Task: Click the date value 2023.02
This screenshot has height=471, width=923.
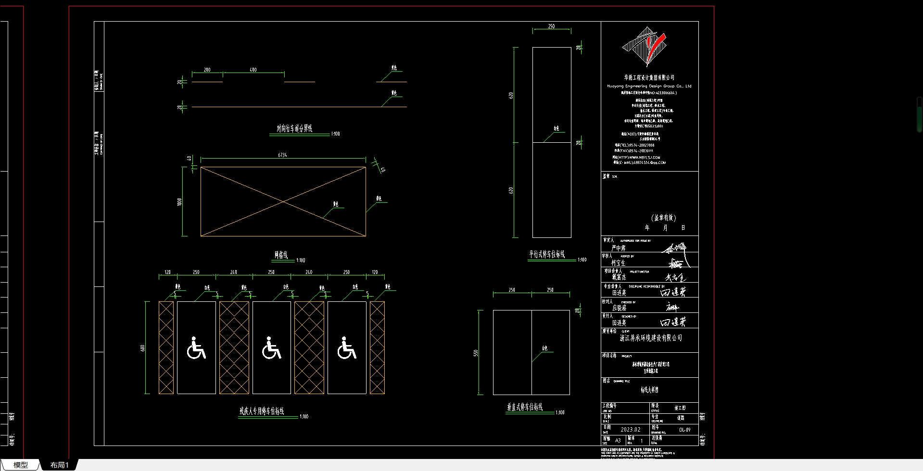Action: pos(631,430)
